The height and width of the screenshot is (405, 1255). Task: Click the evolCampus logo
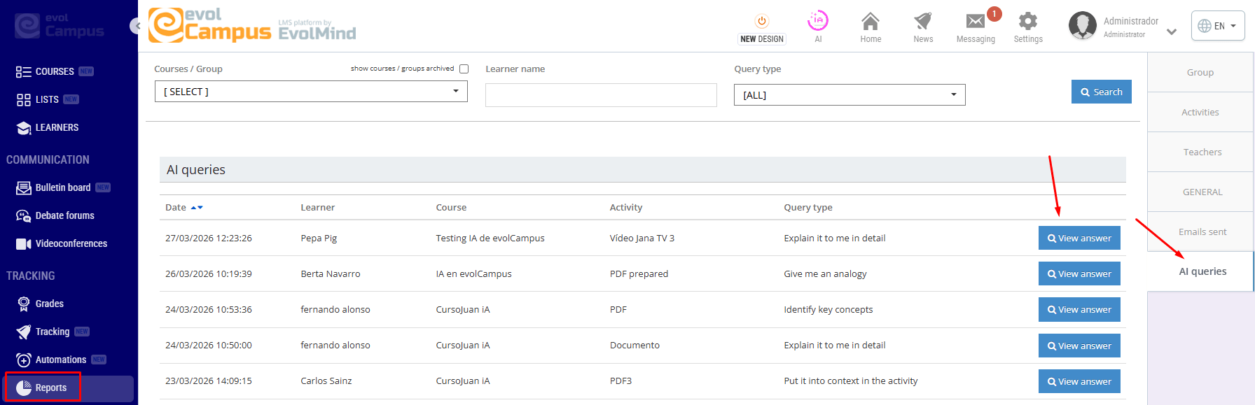[252, 25]
